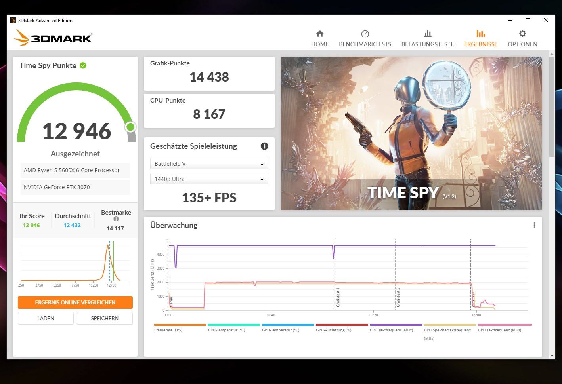The image size is (562, 384).
Task: Maximize the 3DMark window
Action: coord(528,20)
